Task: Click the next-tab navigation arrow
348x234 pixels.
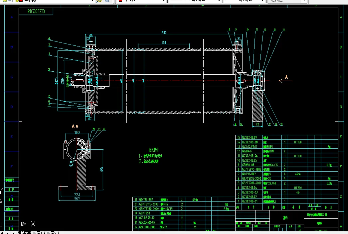Action: point(8,233)
